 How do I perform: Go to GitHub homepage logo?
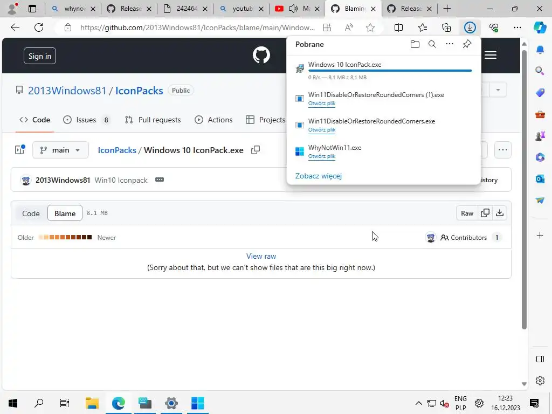(x=261, y=56)
